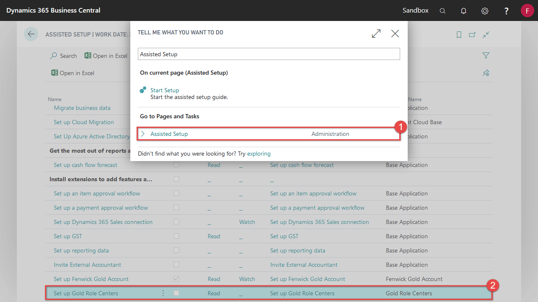Toggle checkbox for Set up cash flow forecast
Screen dimensions: 538x302
pyautogui.click(x=176, y=165)
